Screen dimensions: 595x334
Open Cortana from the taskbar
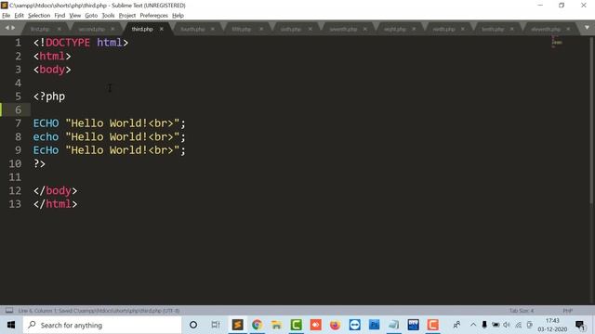[x=193, y=325]
